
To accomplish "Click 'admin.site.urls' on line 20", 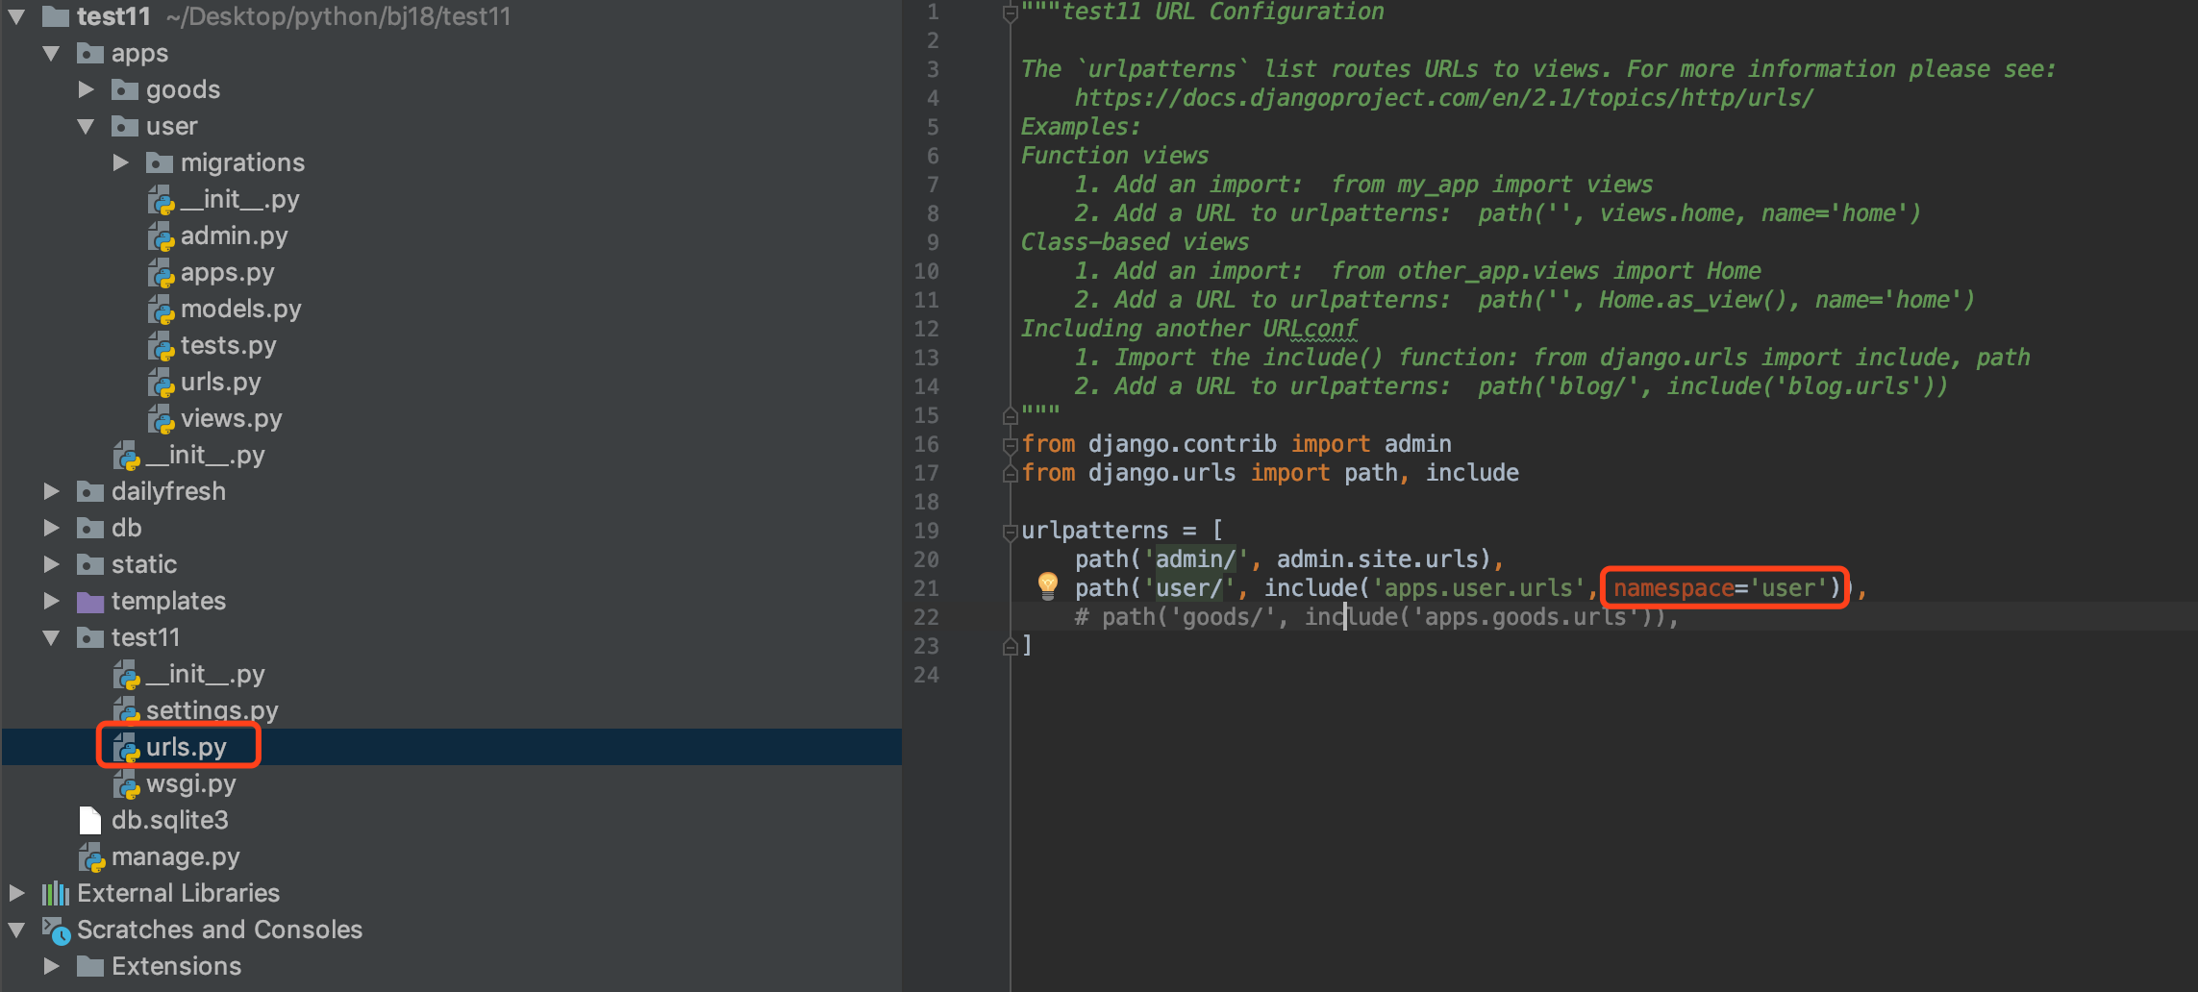I will tap(1377, 559).
